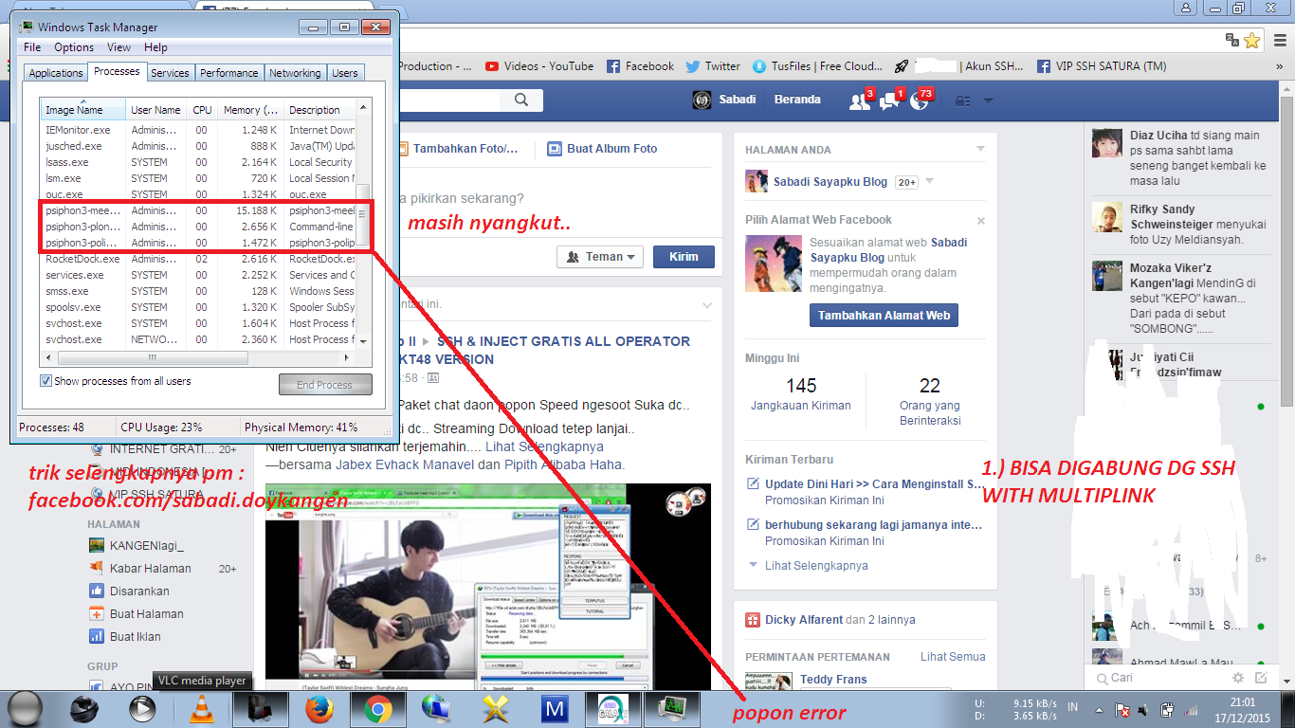Open the Chrome hamburger menu
The image size is (1295, 728).
click(1279, 40)
